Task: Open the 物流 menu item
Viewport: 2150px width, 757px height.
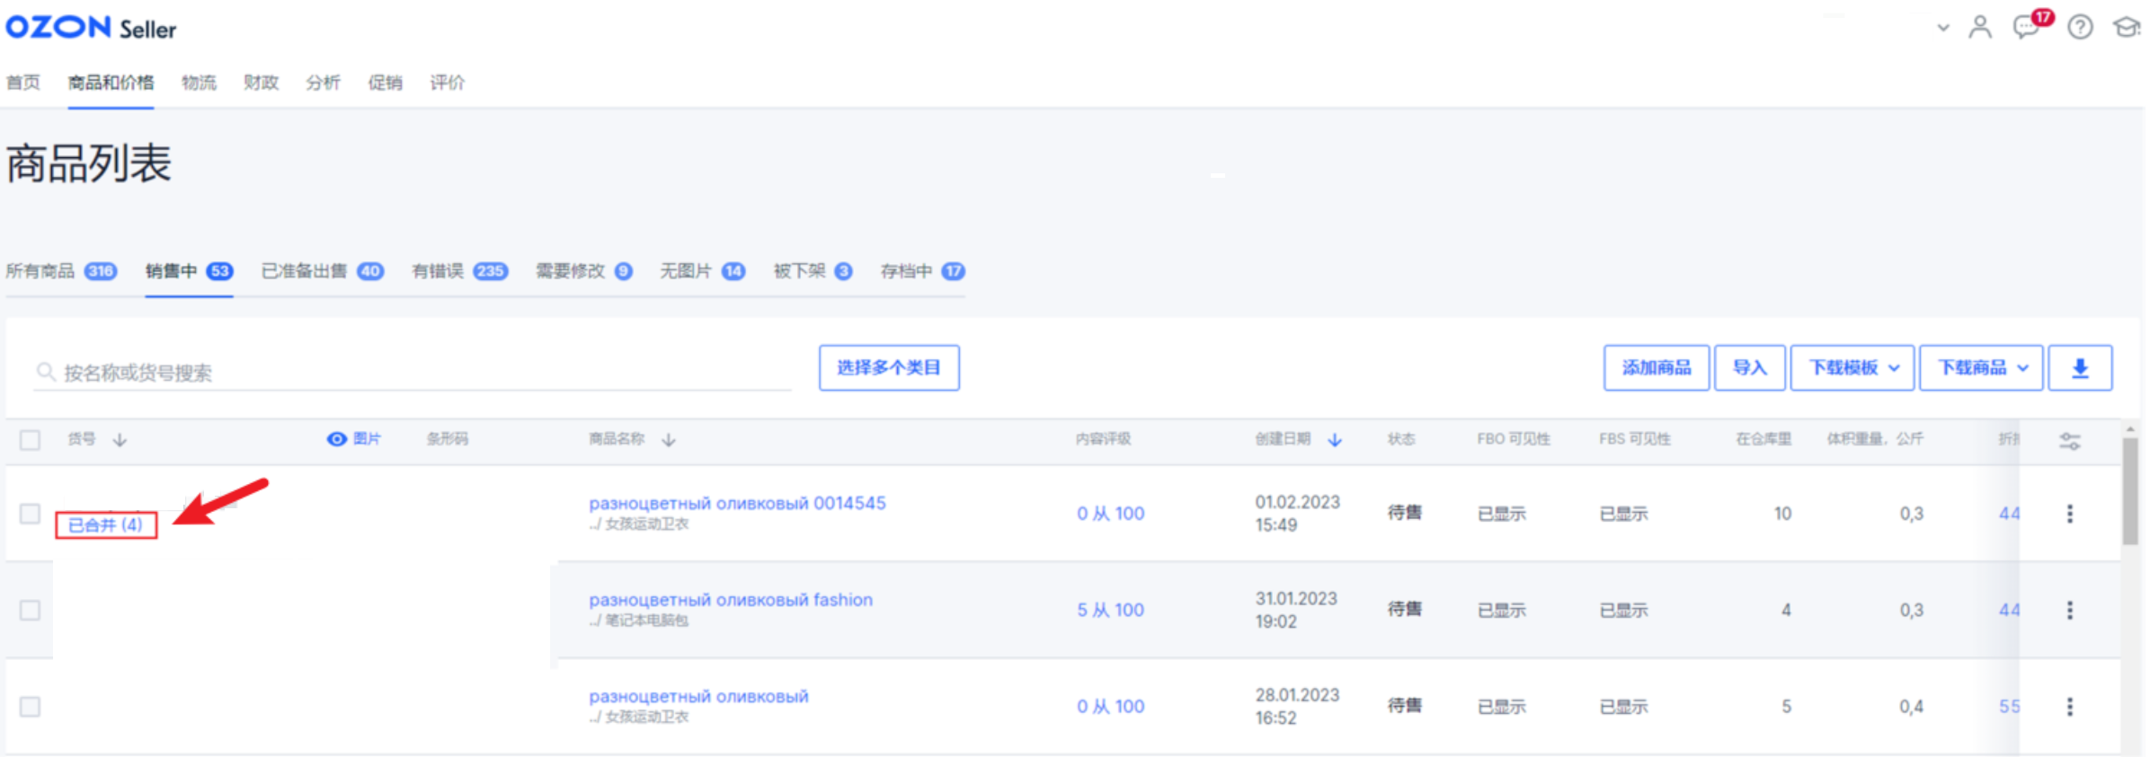Action: point(199,83)
